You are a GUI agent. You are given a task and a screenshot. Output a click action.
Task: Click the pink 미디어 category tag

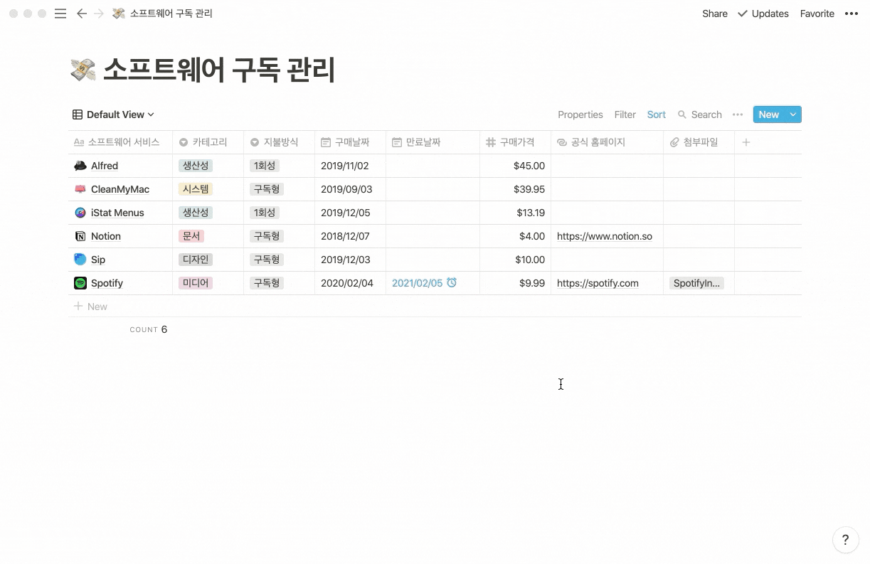(196, 283)
